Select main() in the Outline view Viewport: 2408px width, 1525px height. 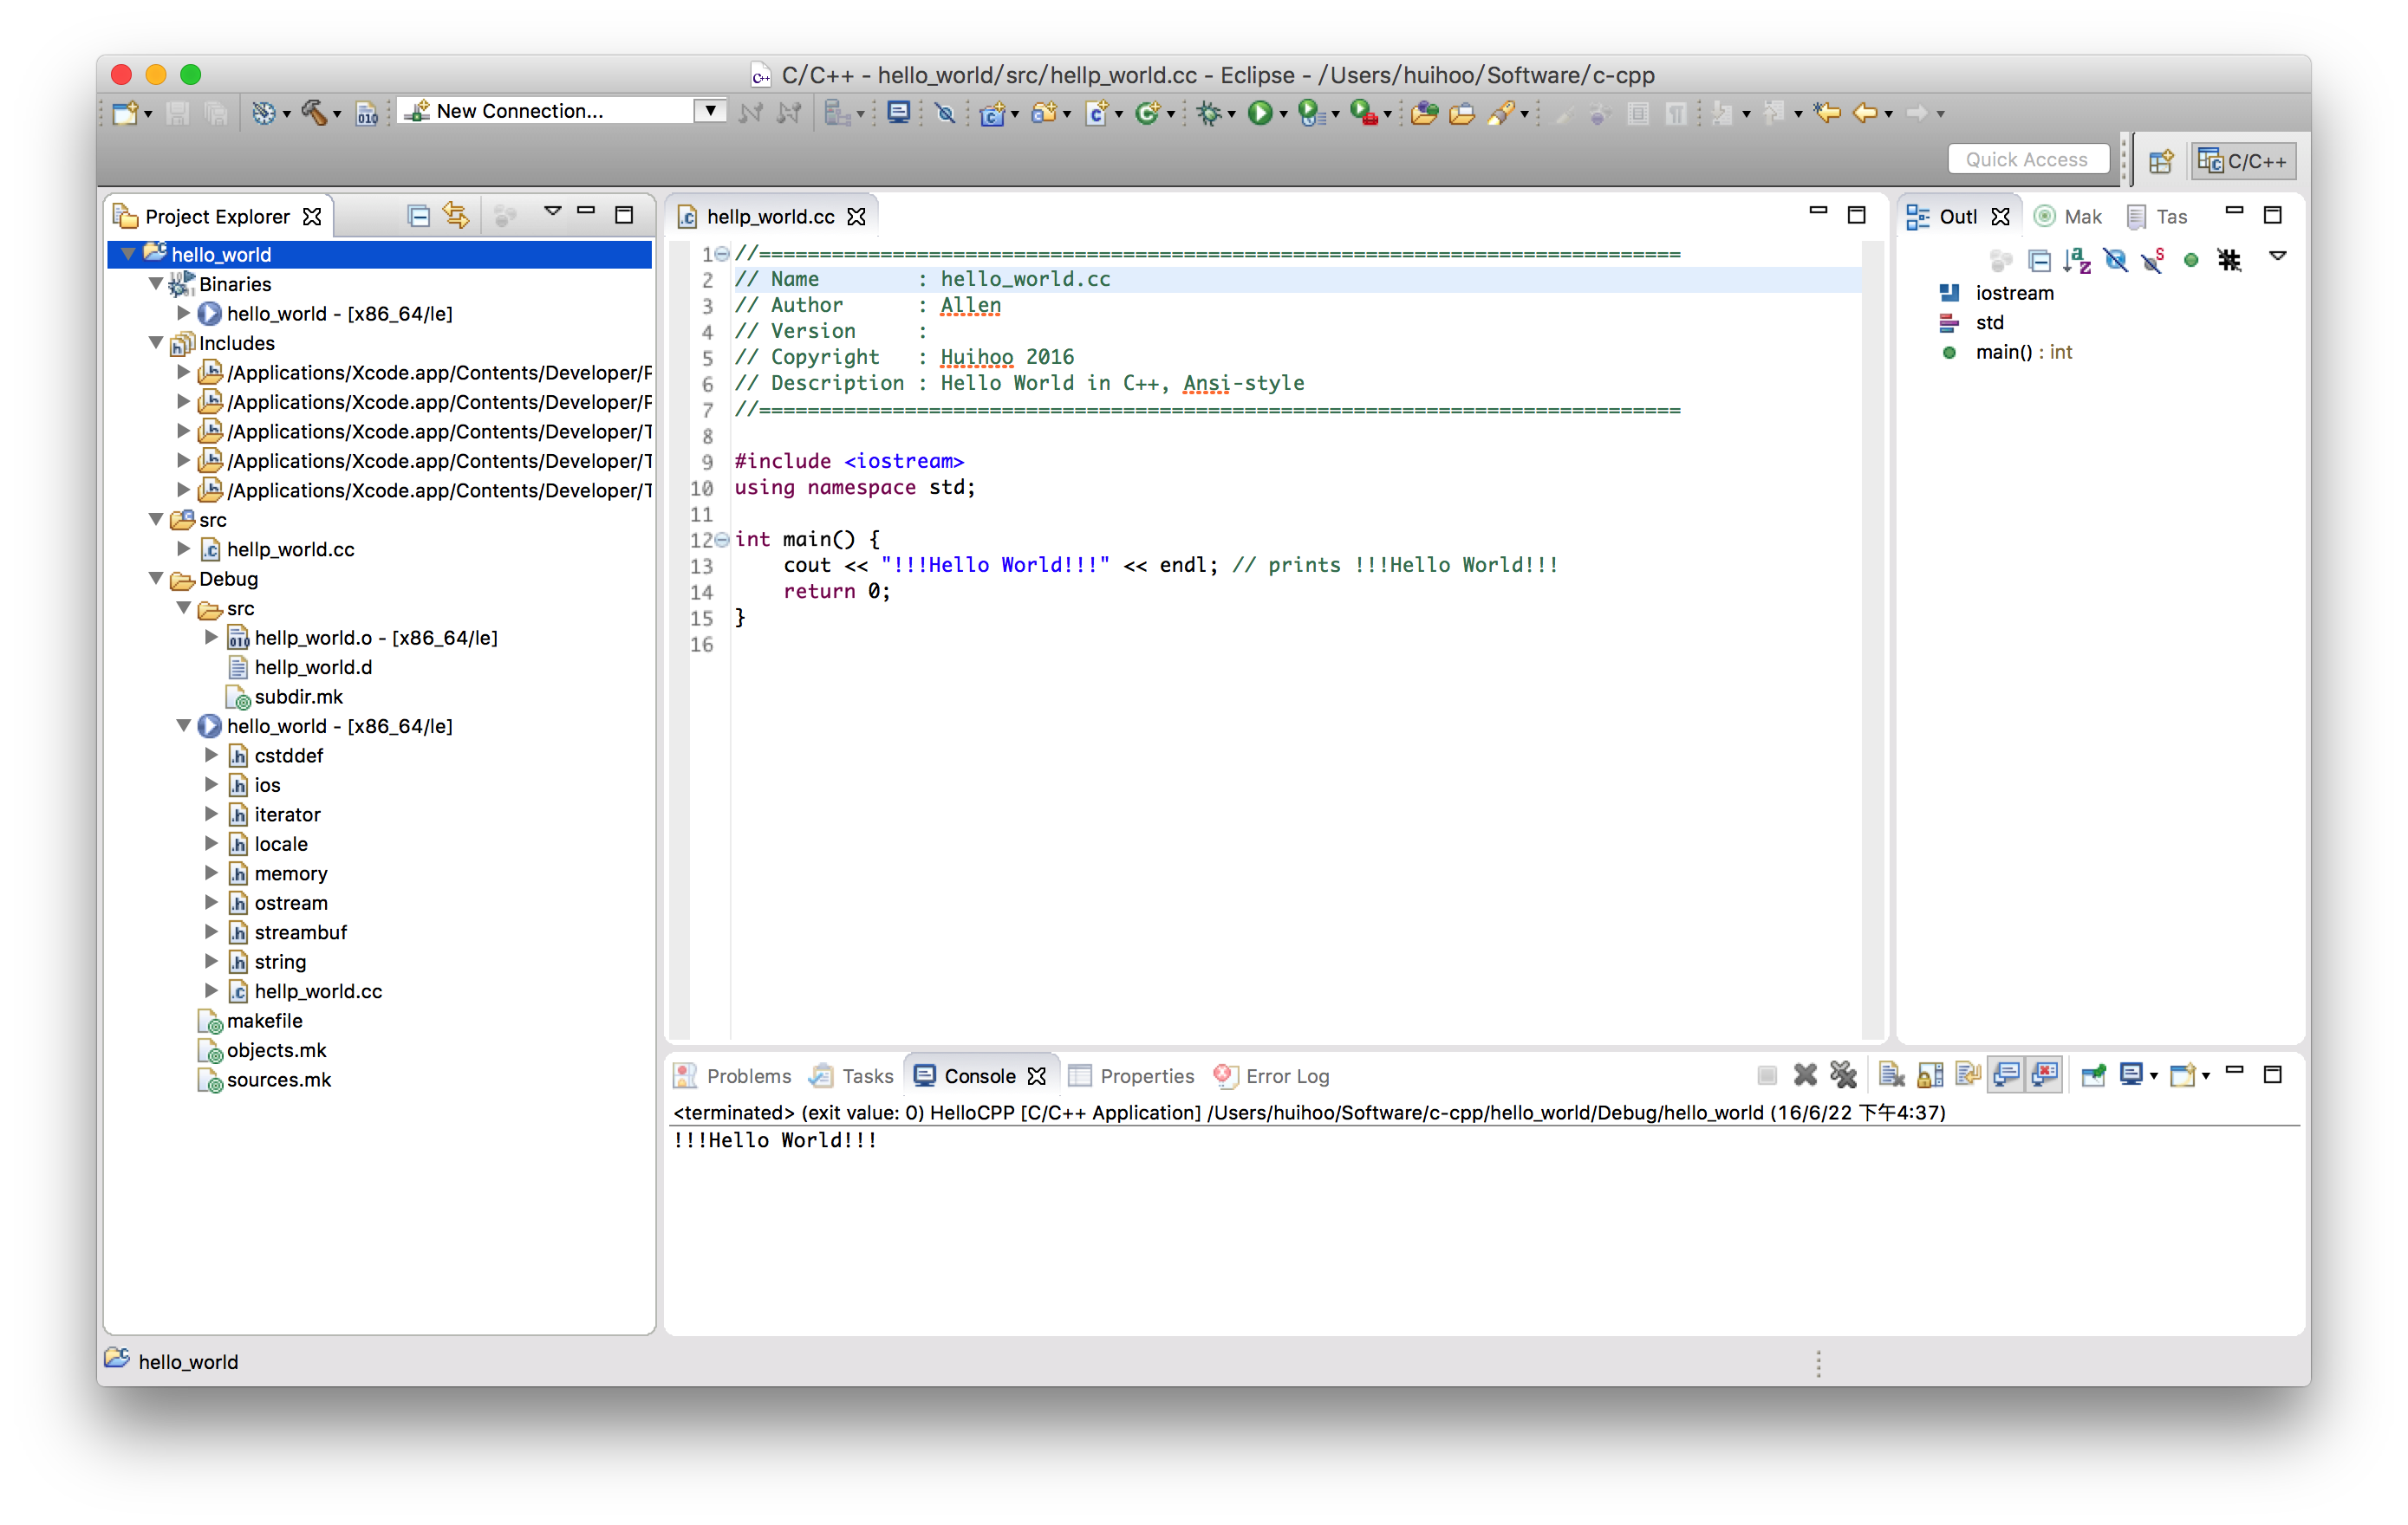pos(2004,352)
